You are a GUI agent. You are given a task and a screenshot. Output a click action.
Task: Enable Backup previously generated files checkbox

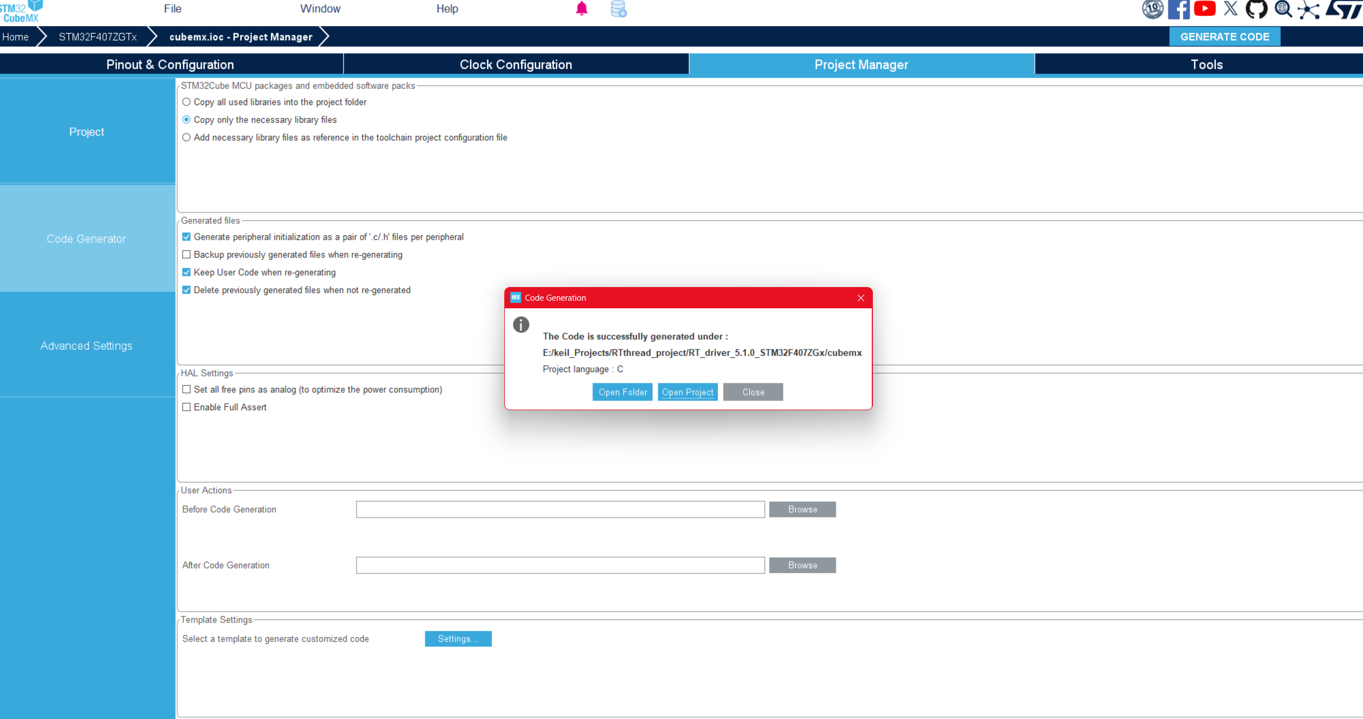click(186, 254)
